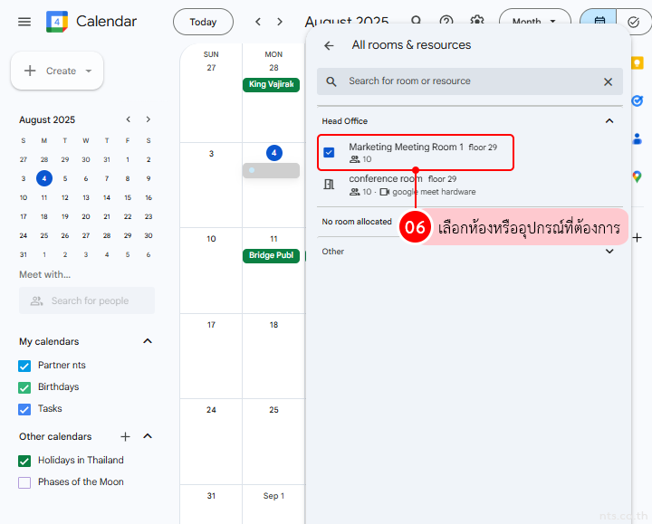This screenshot has width=652, height=524.
Task: Collapse Other calendars section
Action: point(148,436)
